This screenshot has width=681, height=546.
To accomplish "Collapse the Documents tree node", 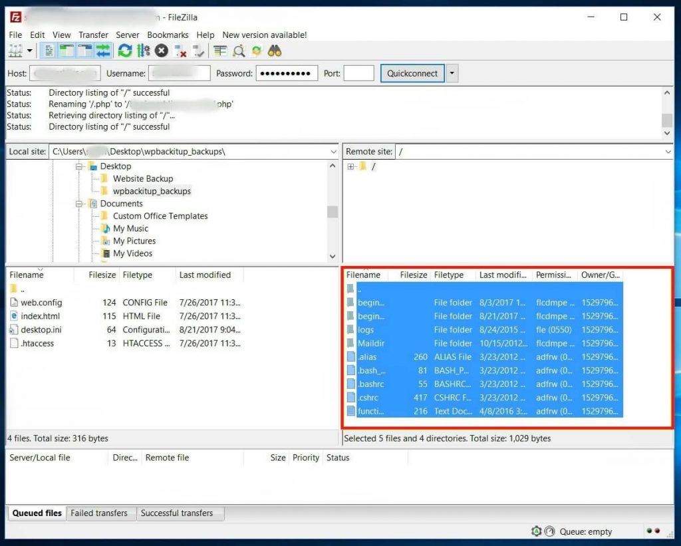I will click(79, 204).
